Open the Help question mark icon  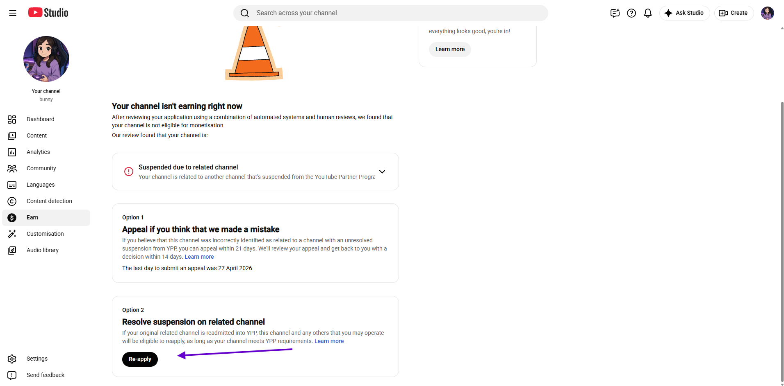[631, 13]
